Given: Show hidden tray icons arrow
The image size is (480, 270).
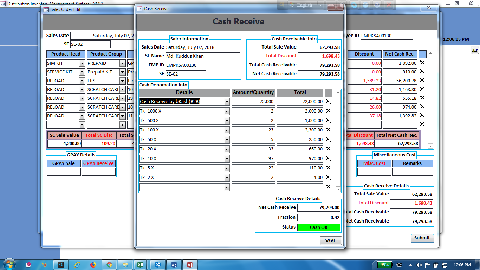Looking at the screenshot, I should point(410,265).
